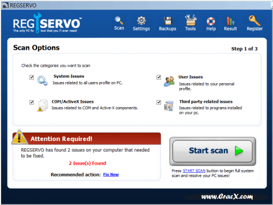Image resolution: width=273 pixels, height=205 pixels.
Task: Click 'Recommended action:' label
Action: point(75,174)
